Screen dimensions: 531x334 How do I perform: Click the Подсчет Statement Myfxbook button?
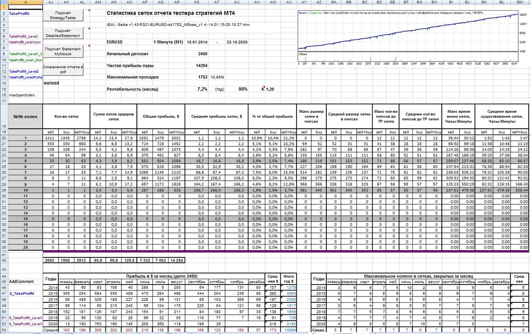63,51
